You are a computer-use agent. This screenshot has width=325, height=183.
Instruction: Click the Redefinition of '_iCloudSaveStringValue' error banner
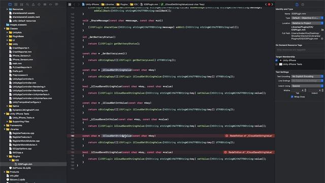point(249,152)
